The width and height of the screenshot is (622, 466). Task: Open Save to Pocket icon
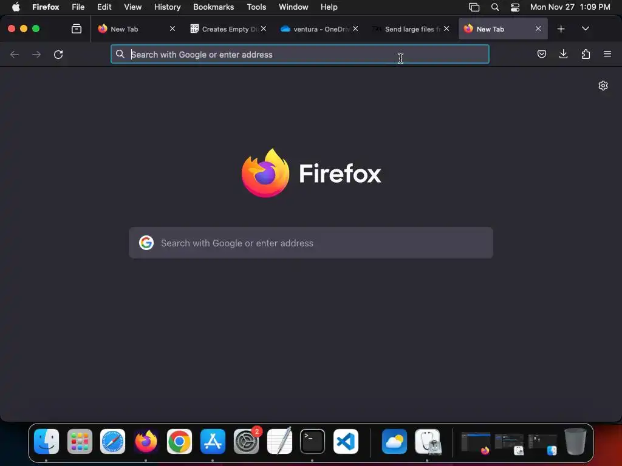(x=541, y=54)
